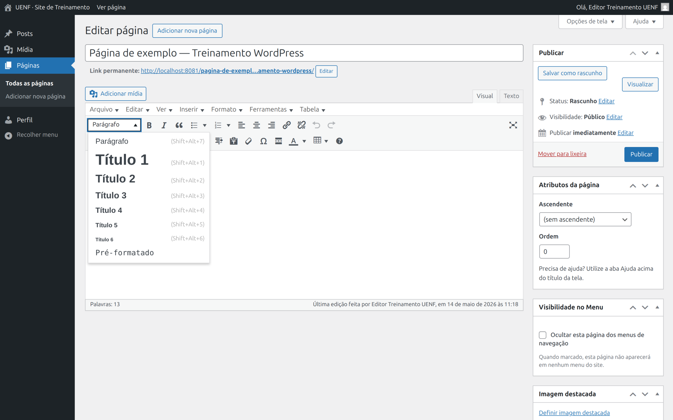Insert a numbered list
This screenshot has height=420, width=673.
pyautogui.click(x=218, y=125)
